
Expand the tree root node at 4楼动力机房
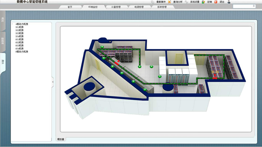[12, 24]
